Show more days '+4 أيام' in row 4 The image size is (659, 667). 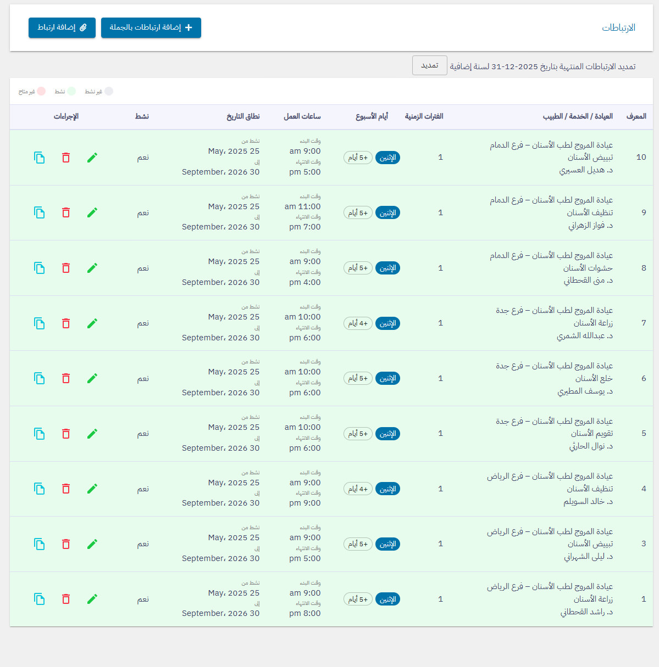coord(358,489)
